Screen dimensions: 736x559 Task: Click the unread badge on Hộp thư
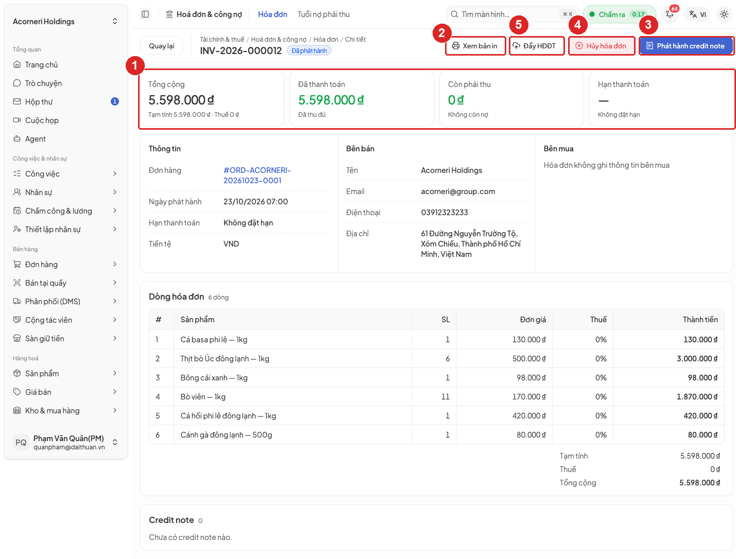(x=115, y=102)
